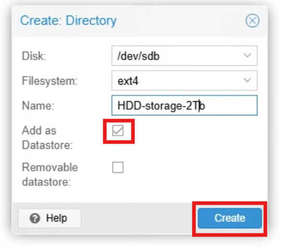The height and width of the screenshot is (247, 281).
Task: Click the blue Create button
Action: [230, 218]
